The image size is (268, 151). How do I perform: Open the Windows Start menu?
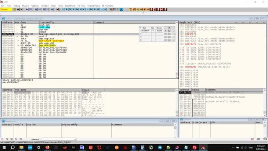[x=4, y=147]
